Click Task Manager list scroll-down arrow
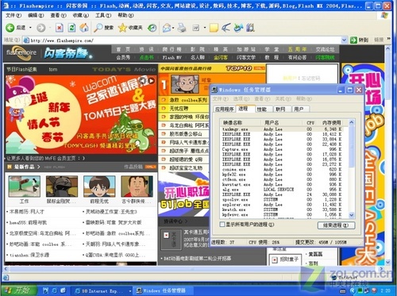Screen dimensions: 397x296 pos(351,215)
